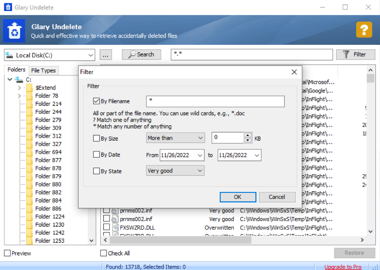Select Folder 1224 in the tree
The width and height of the screenshot is (380, 270).
click(50, 217)
